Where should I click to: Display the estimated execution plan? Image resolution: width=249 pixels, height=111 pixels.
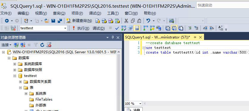point(124,28)
